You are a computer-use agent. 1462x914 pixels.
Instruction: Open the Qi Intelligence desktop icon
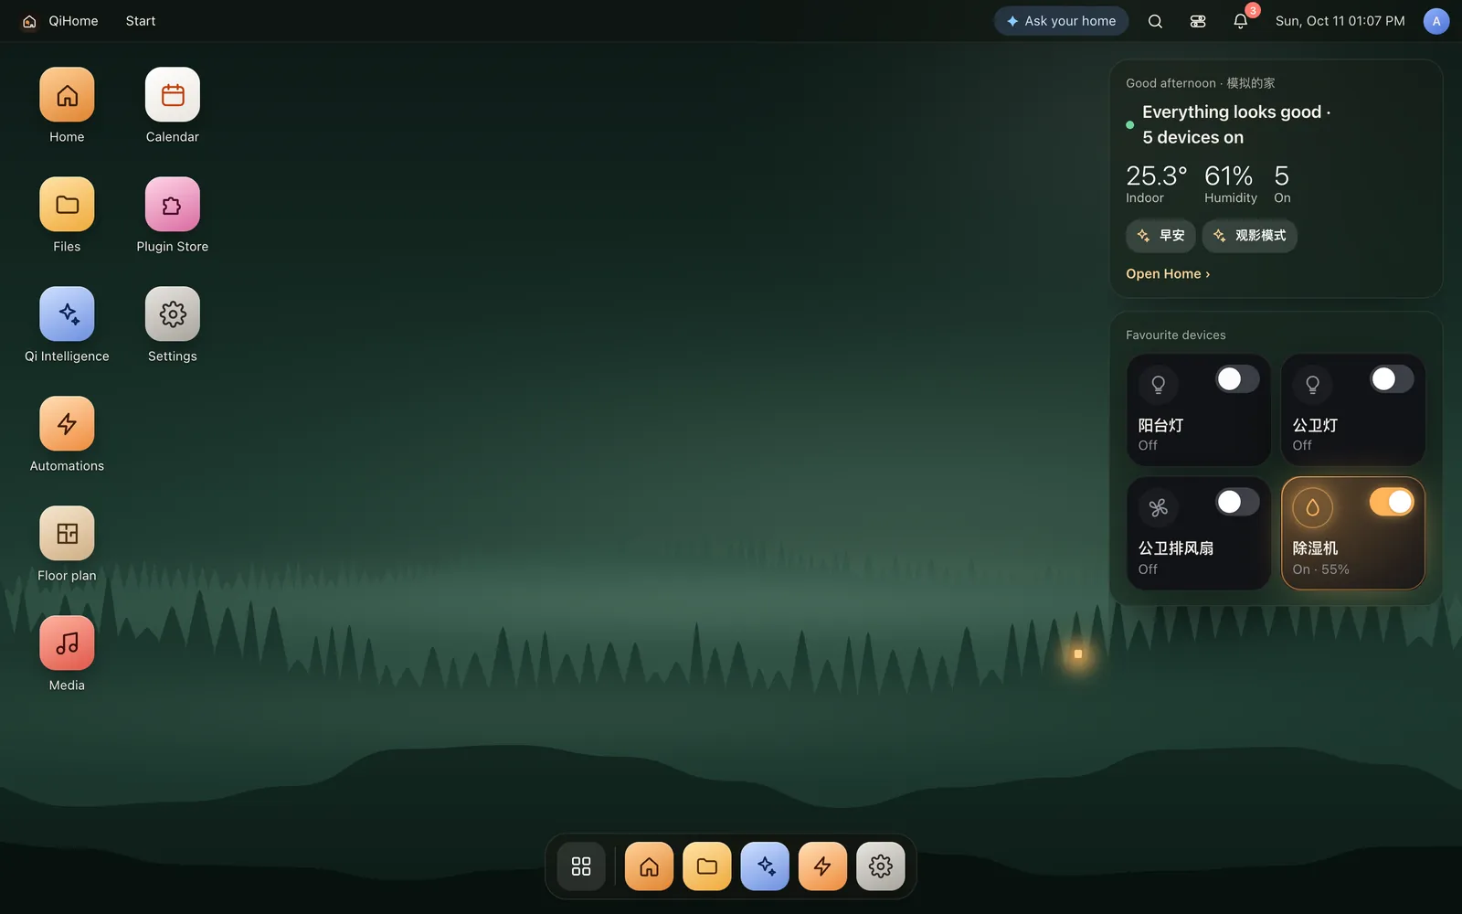67,314
